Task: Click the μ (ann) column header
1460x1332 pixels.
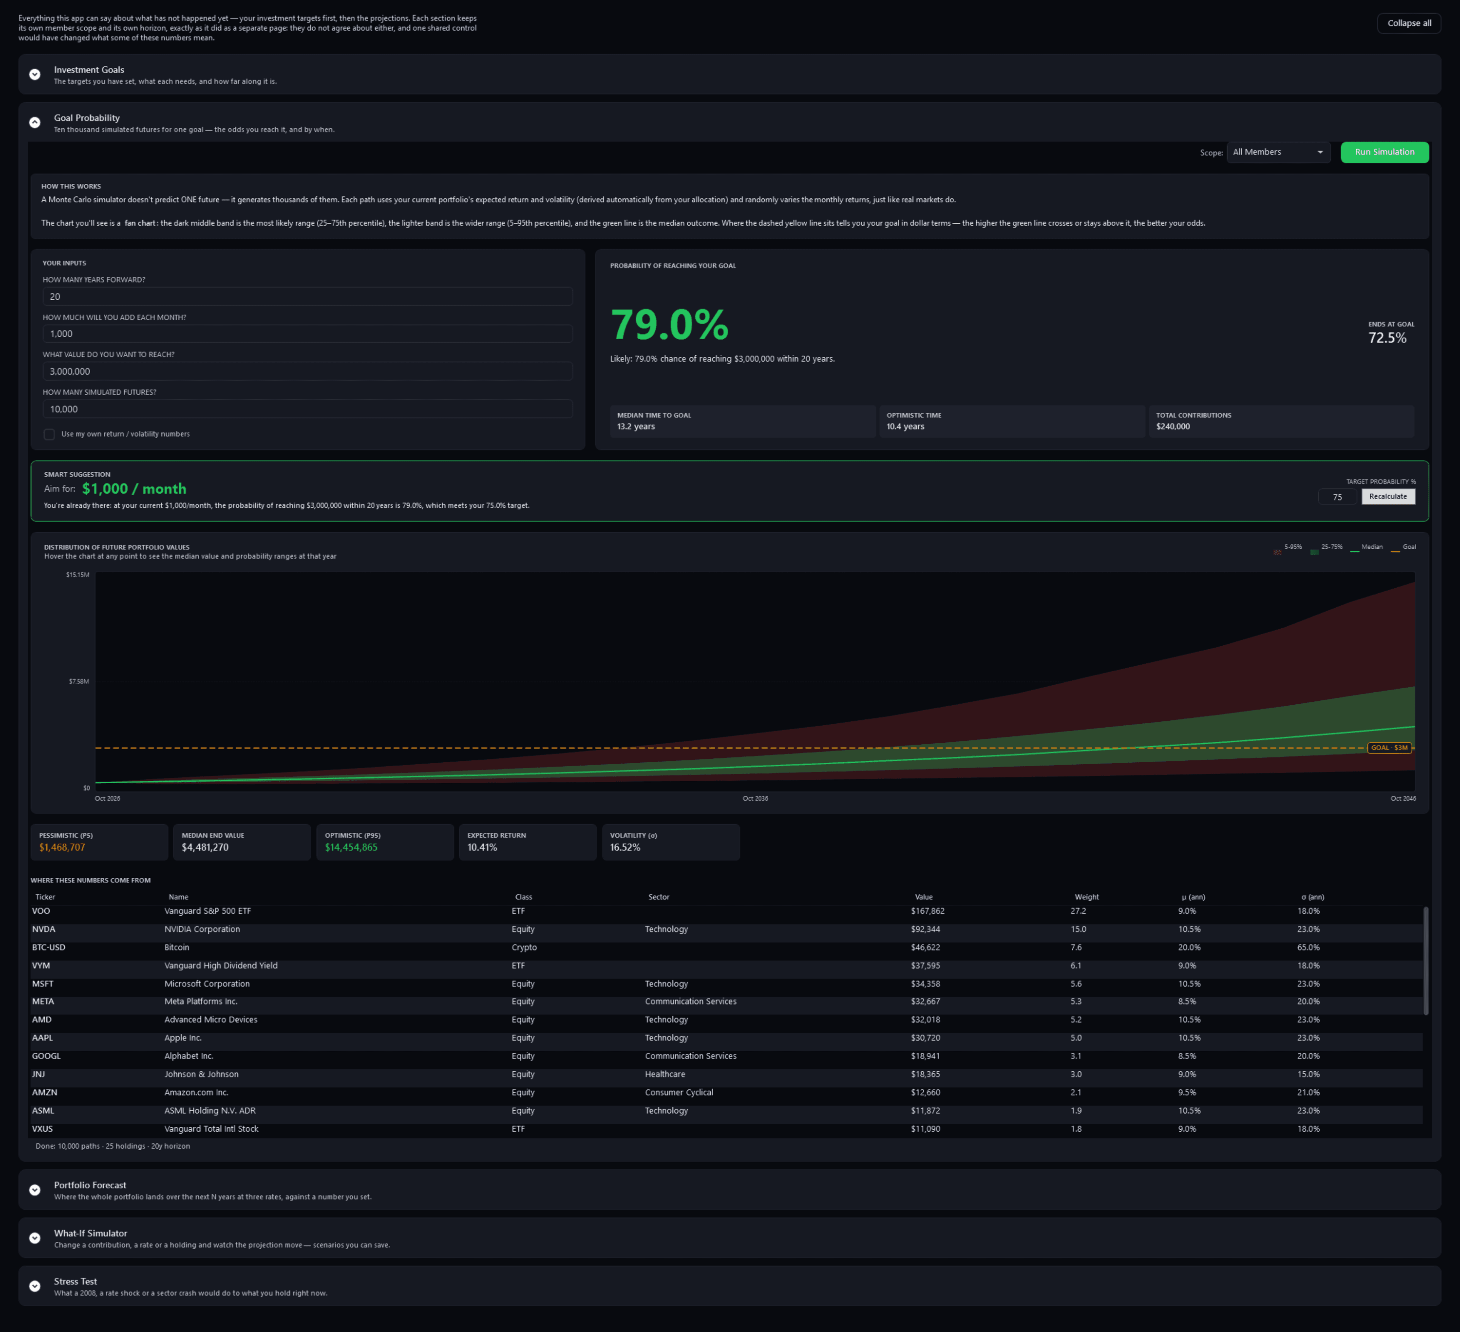Action: 1193,897
